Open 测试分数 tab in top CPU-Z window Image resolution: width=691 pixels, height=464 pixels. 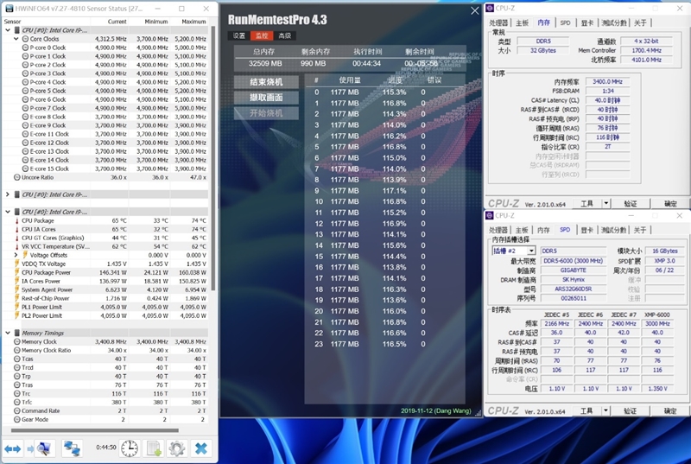point(614,23)
